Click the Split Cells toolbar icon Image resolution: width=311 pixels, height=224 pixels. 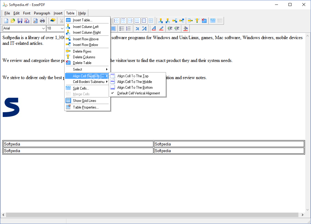click(x=213, y=20)
